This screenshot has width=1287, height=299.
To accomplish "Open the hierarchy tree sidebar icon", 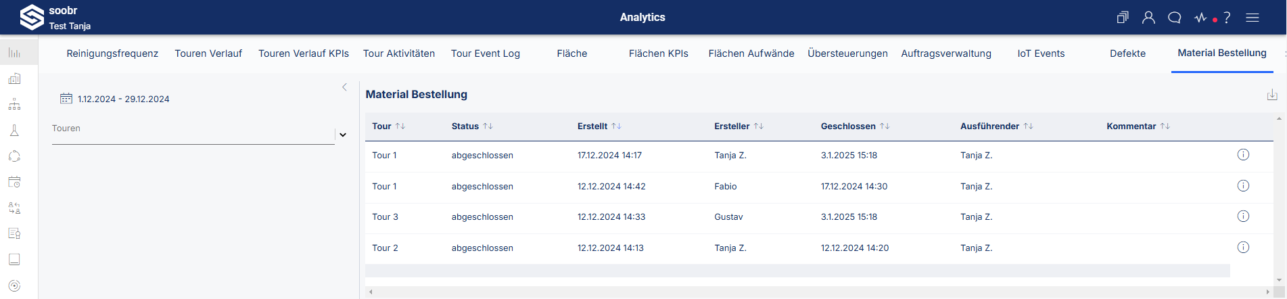I will (14, 105).
